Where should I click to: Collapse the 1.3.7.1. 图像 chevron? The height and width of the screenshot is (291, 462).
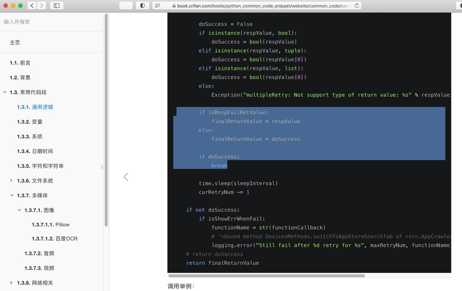[20, 210]
